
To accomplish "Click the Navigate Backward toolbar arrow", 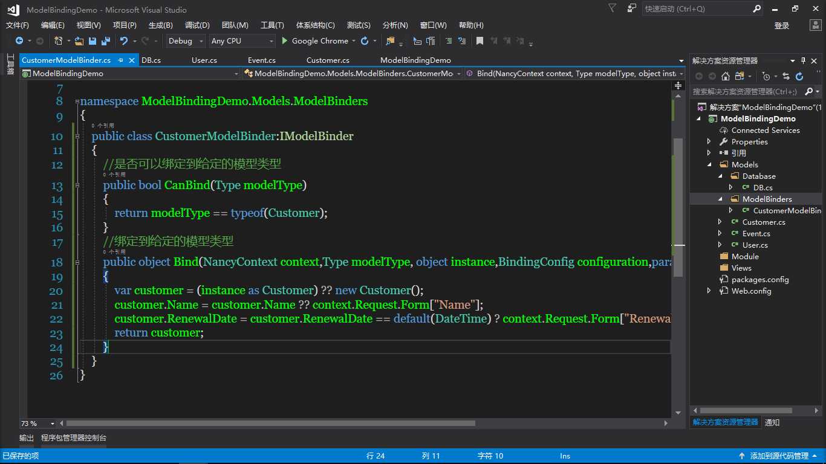I will pos(19,41).
